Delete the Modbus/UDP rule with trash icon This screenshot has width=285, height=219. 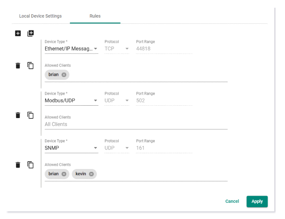[18, 115]
